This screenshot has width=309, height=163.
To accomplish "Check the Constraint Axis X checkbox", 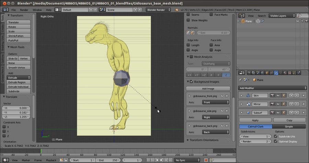I will (x=4, y=127).
